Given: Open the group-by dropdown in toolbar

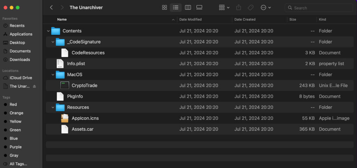Looking at the screenshot, I should click(x=224, y=8).
